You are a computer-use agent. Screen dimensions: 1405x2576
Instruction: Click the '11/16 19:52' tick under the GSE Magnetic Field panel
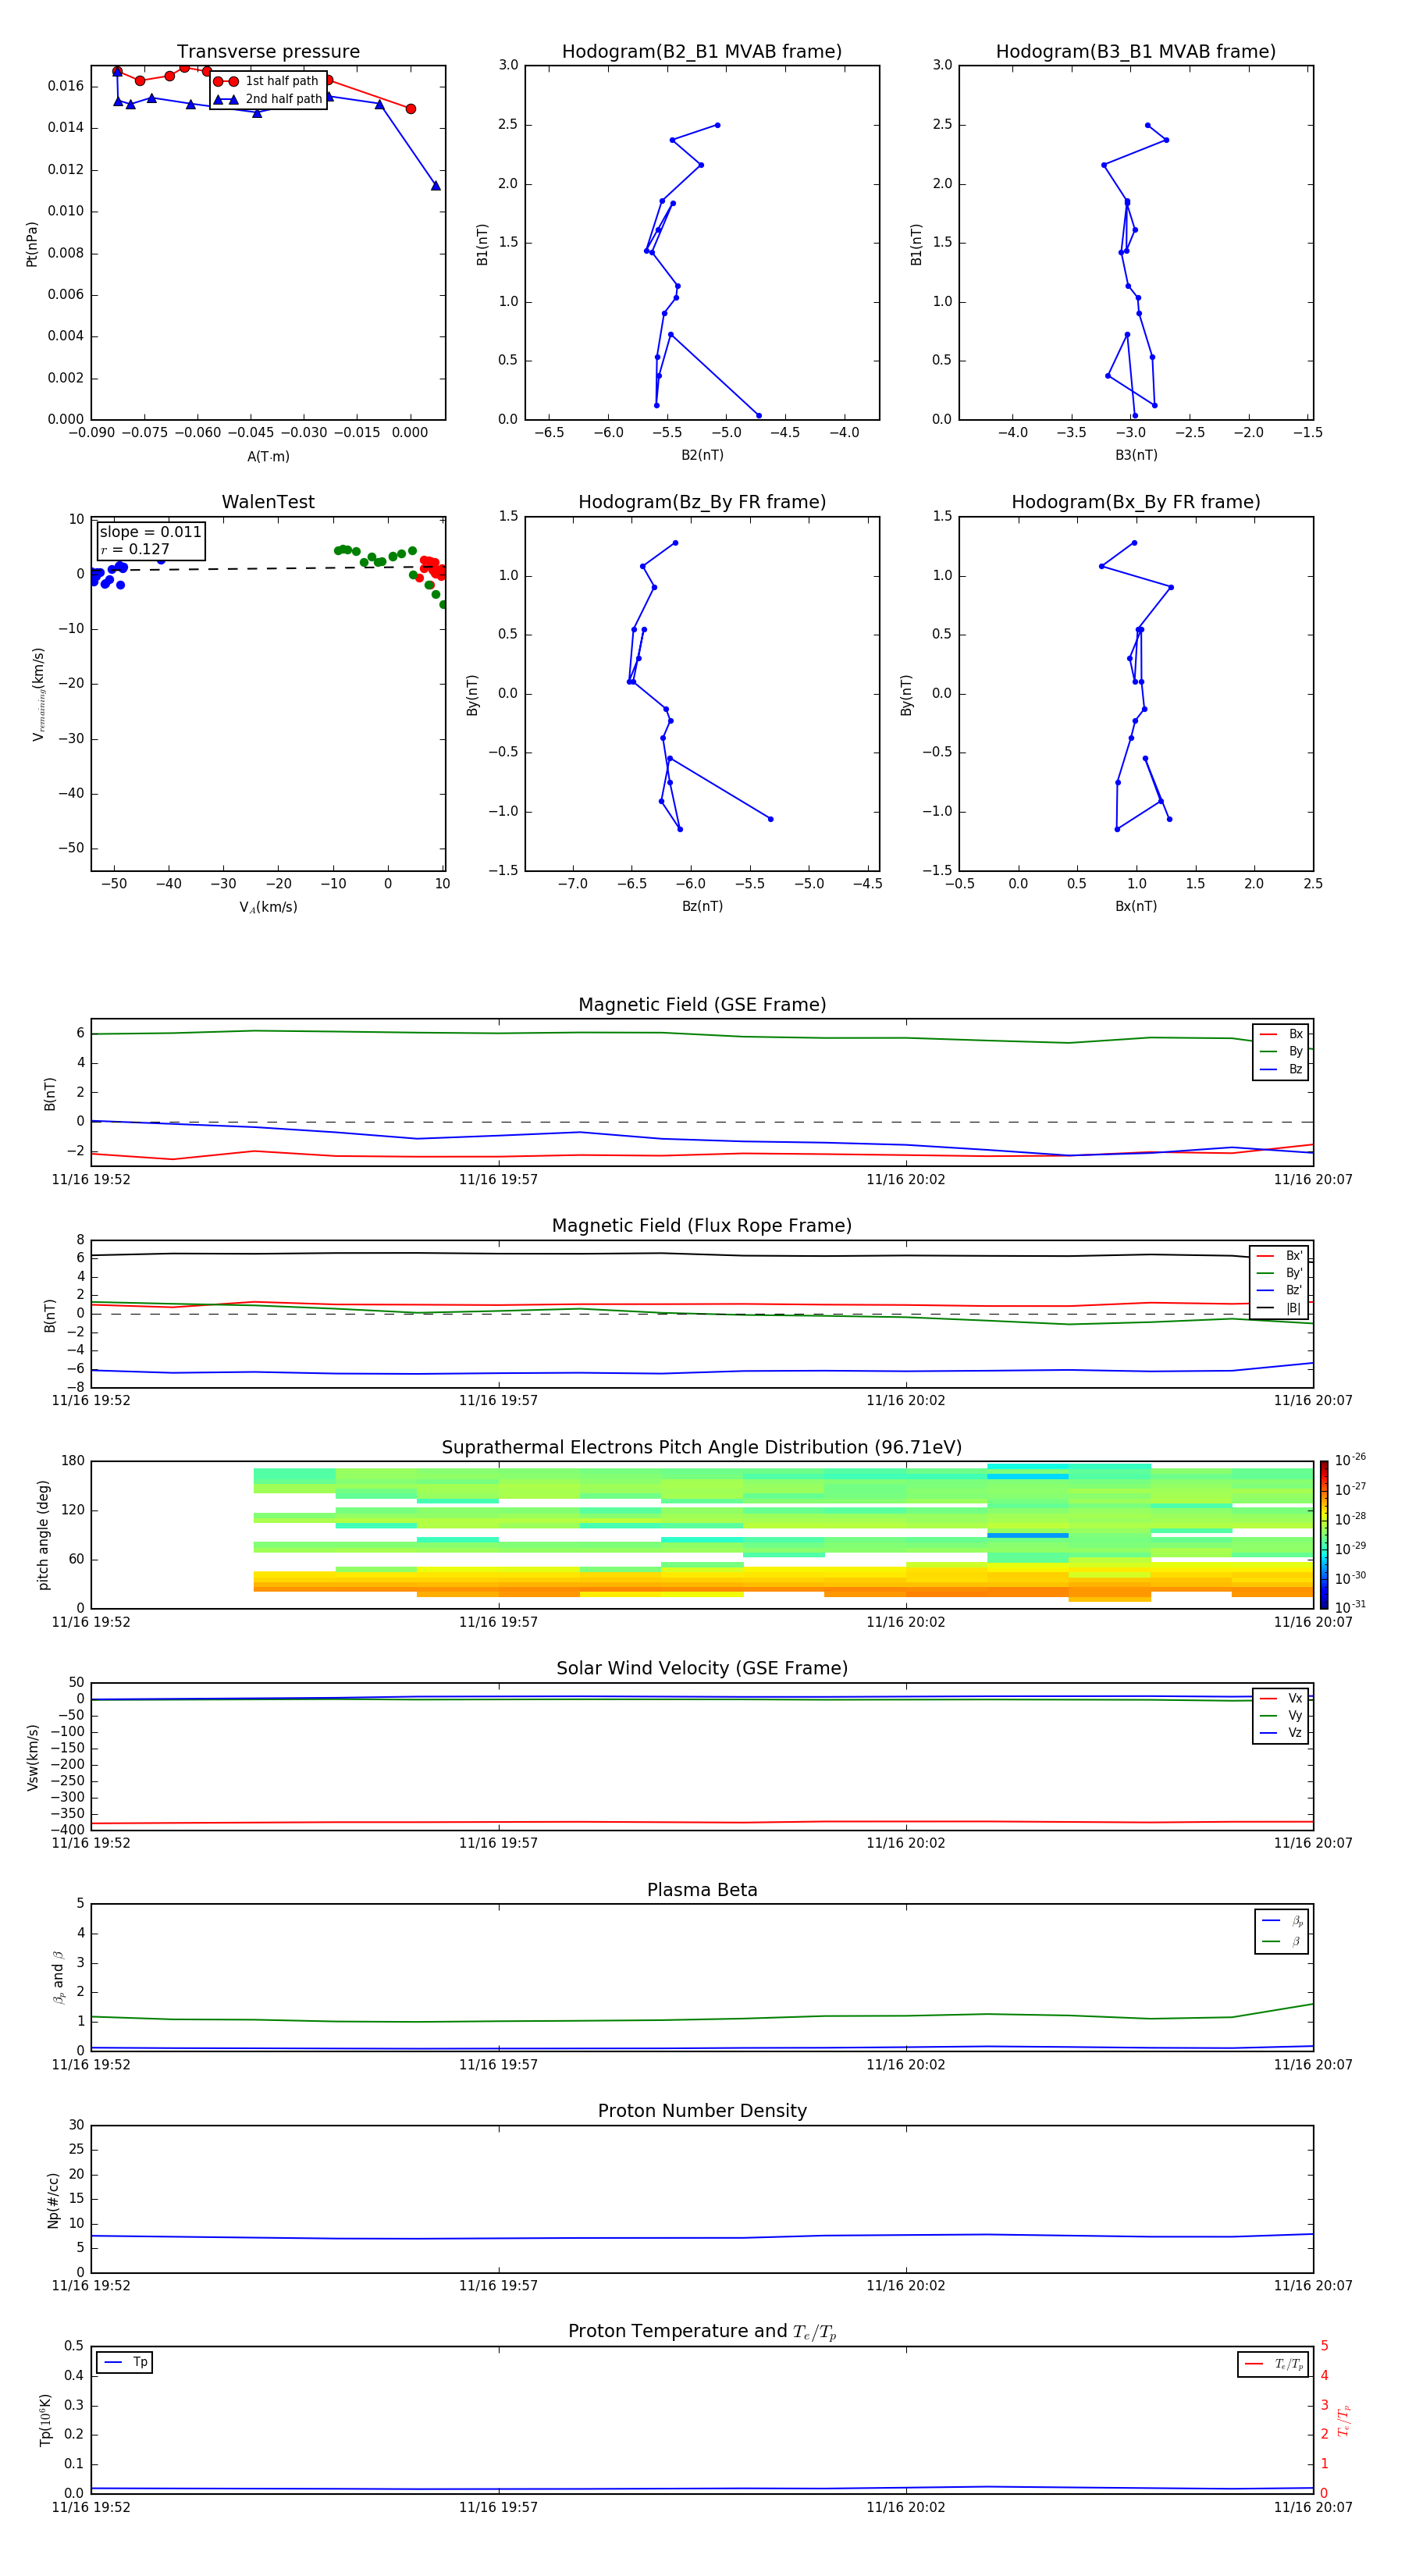click(91, 1180)
